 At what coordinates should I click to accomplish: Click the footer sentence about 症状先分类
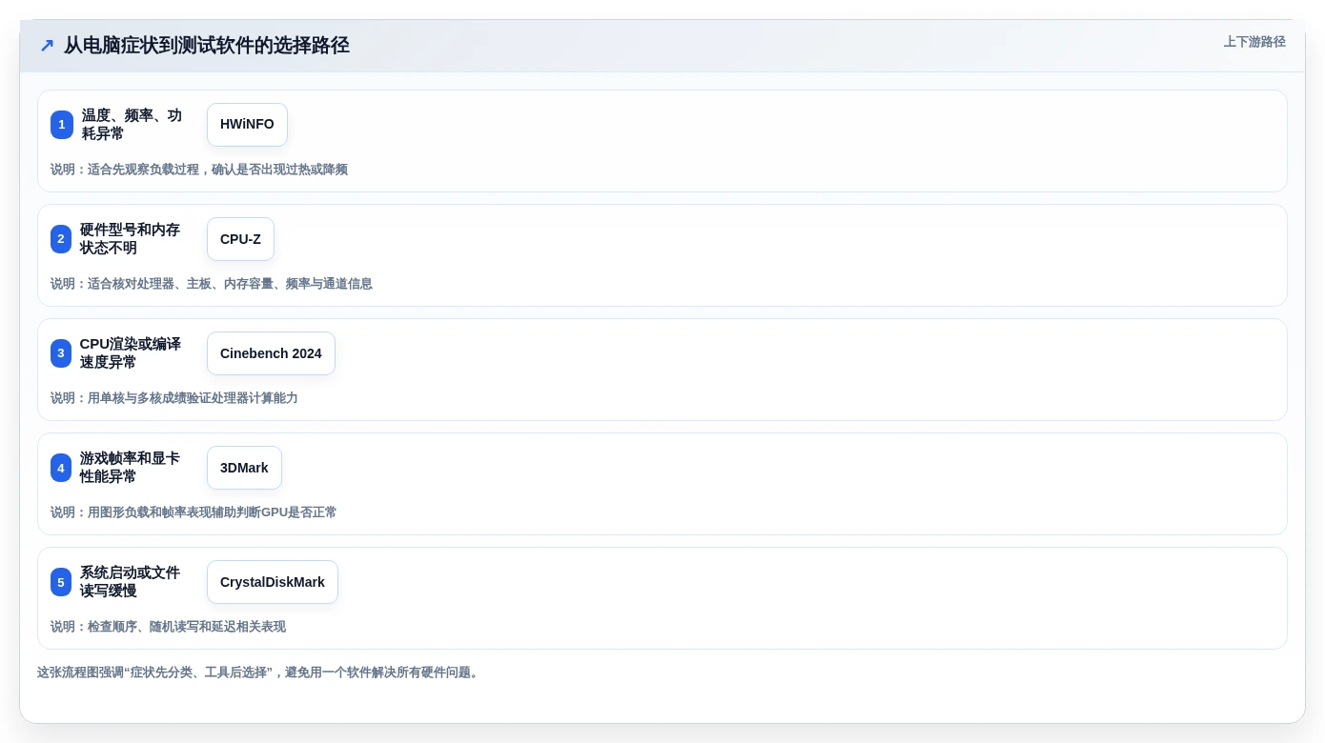259,673
